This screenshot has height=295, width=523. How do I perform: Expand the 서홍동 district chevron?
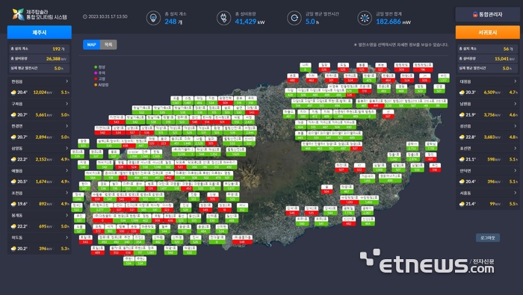515,193
